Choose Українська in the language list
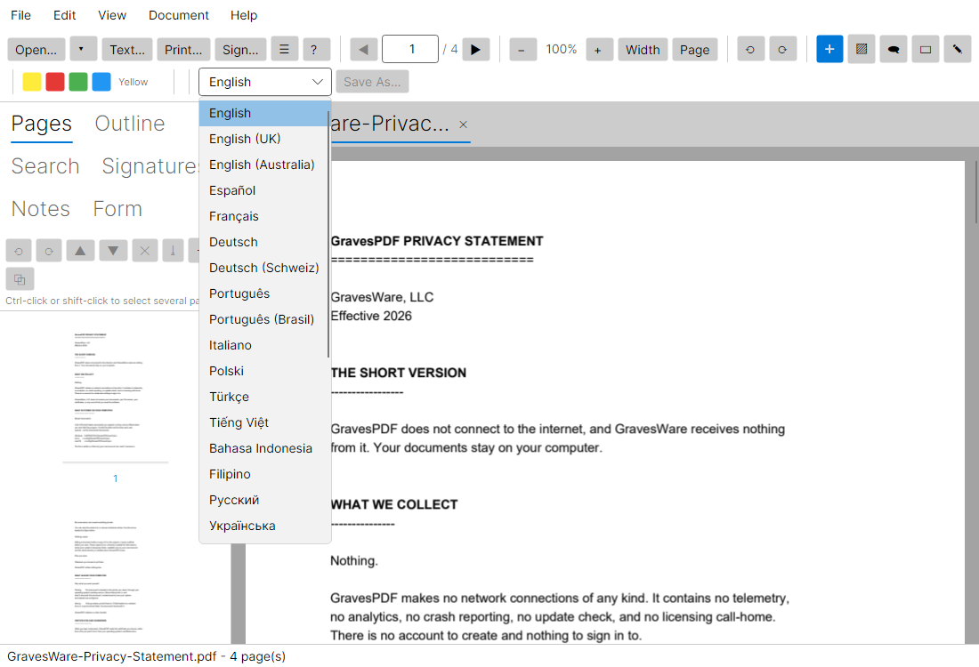The height and width of the screenshot is (667, 979). coord(263,526)
